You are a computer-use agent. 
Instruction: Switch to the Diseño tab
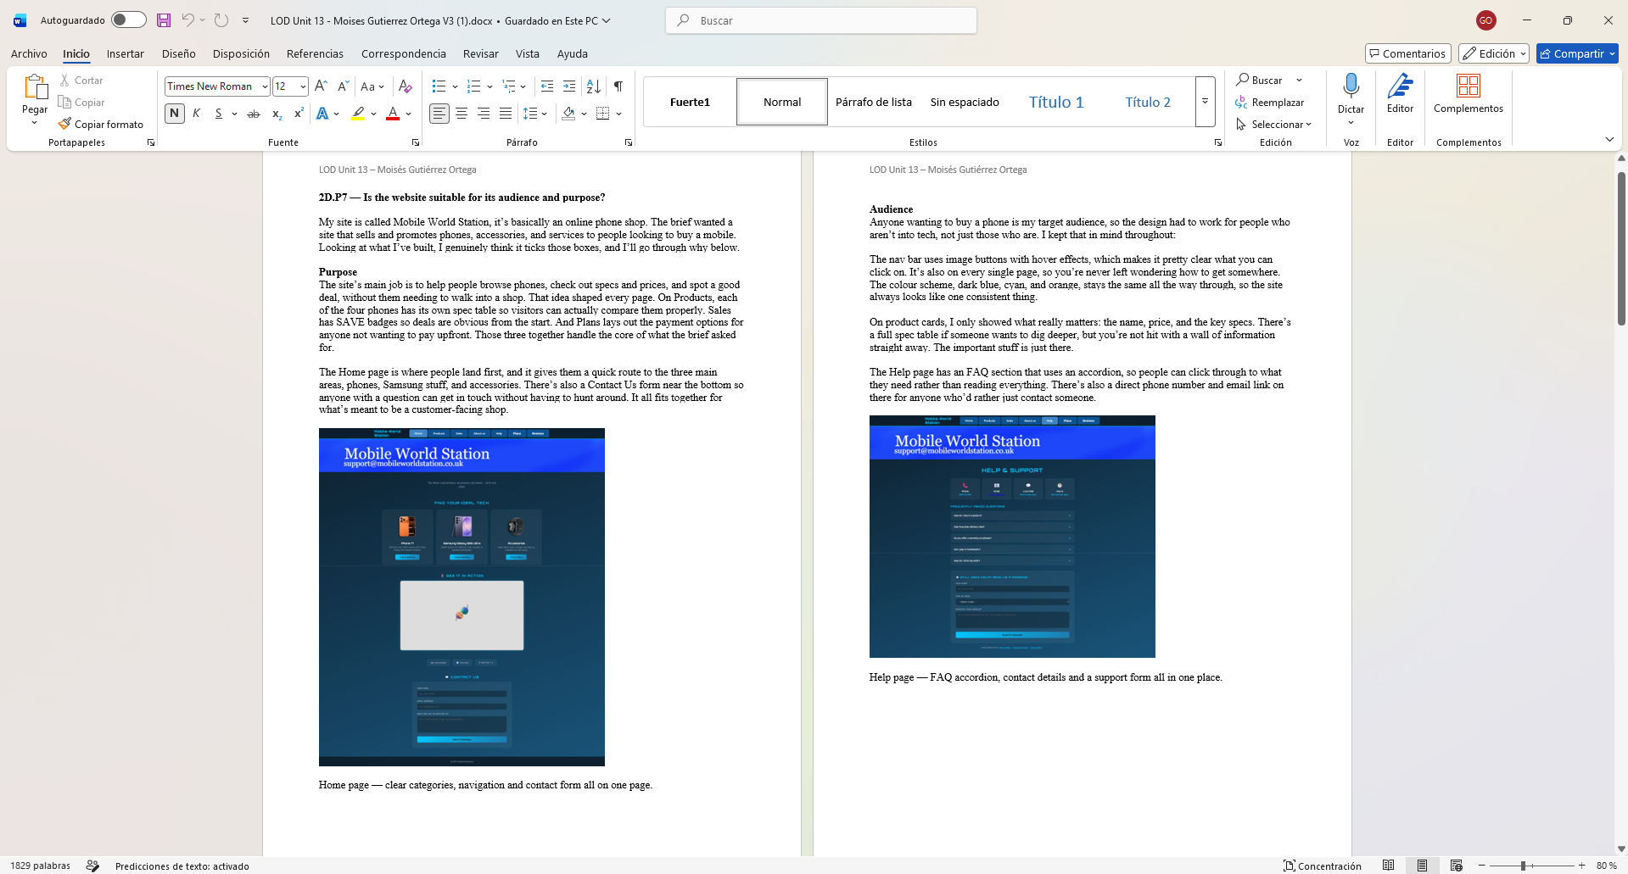(178, 53)
